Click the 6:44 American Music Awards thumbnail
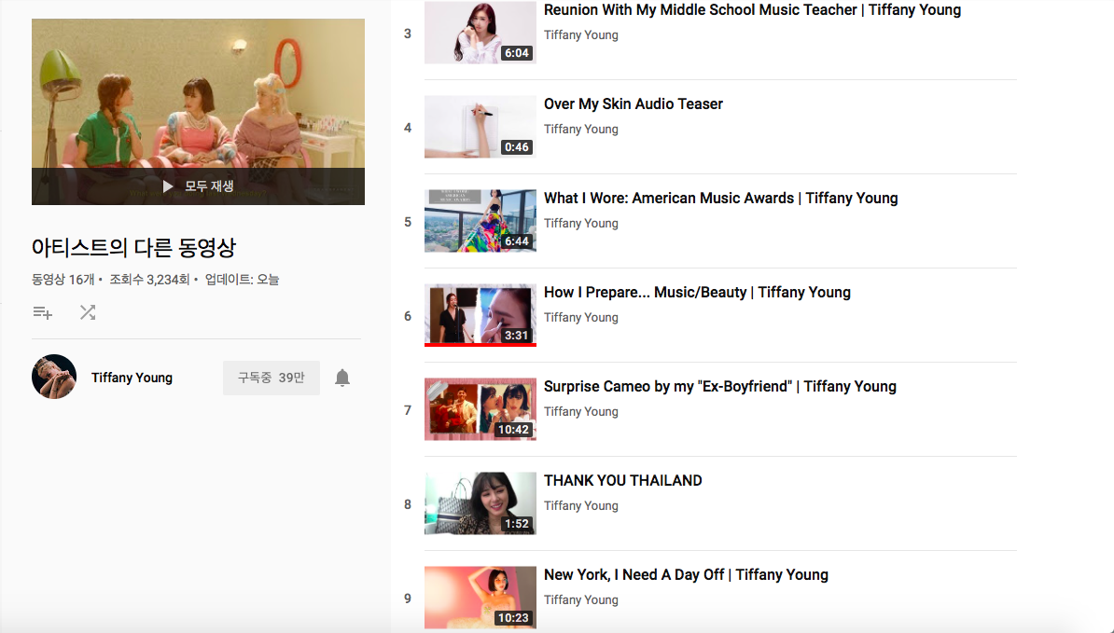 coord(480,221)
